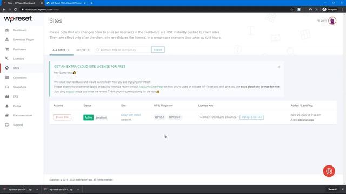
Task: Bookmark this page with star icon
Action: 292,10
